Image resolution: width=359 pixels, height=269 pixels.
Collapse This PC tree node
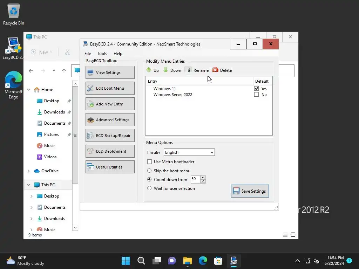pos(29,185)
